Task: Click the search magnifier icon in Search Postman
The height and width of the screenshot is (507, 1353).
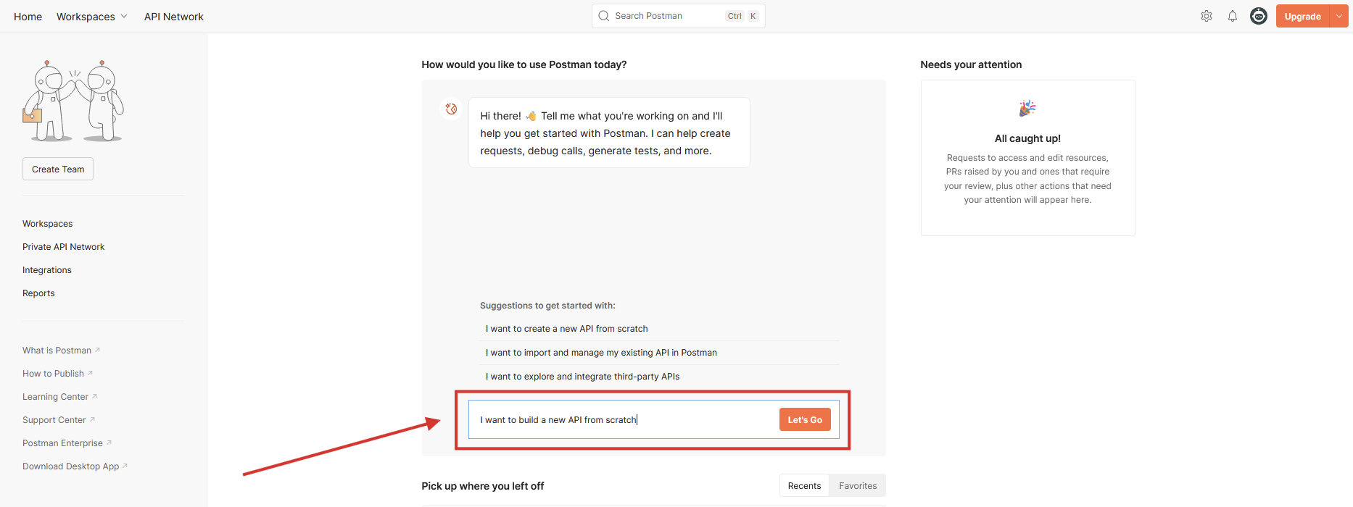Action: 603,15
